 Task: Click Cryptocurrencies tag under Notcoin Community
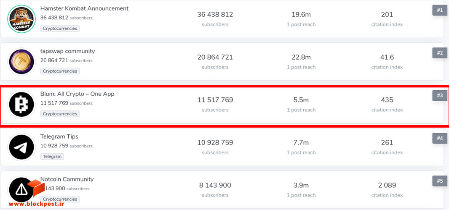coord(60,199)
